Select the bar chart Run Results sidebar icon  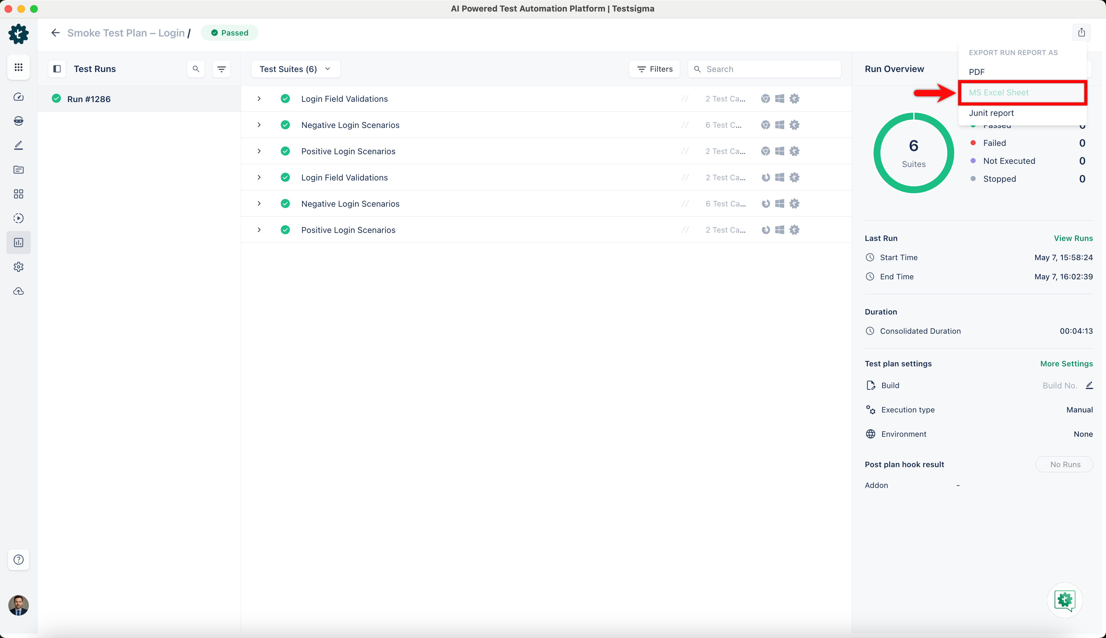click(19, 242)
